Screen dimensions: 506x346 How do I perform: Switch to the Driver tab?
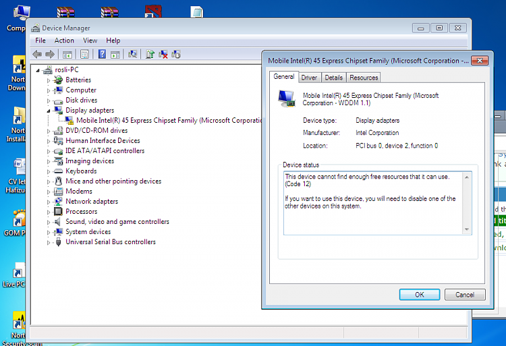click(309, 78)
